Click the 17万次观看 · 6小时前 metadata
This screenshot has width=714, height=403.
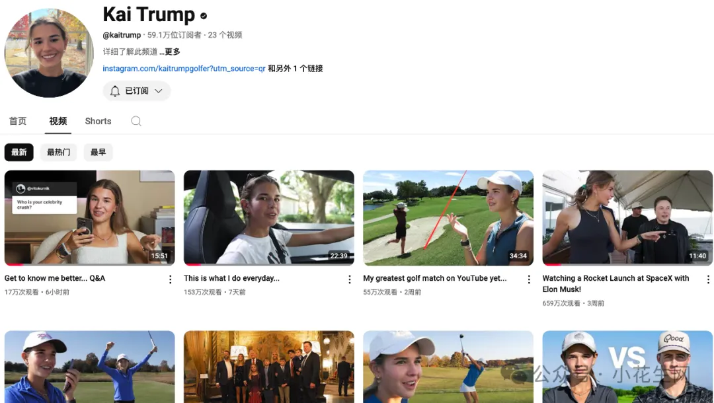point(37,292)
